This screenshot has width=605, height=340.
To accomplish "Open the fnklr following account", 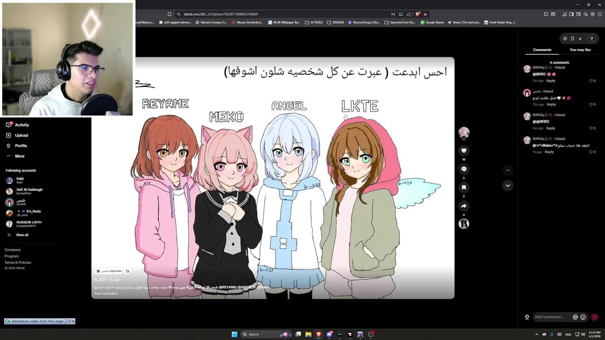I will [16, 180].
